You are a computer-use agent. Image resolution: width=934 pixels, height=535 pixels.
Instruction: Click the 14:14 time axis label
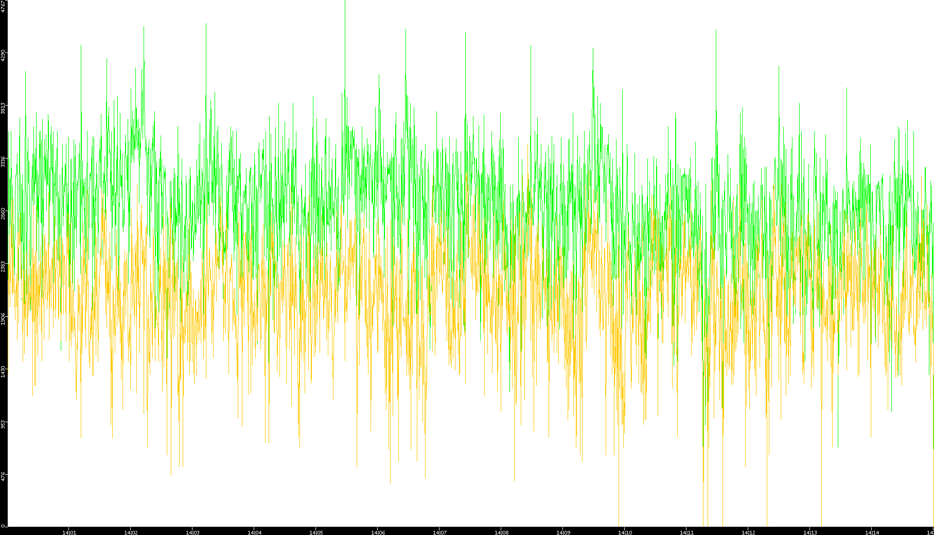click(x=872, y=532)
